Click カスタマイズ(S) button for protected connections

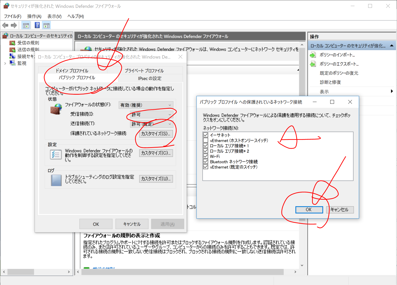156,134
